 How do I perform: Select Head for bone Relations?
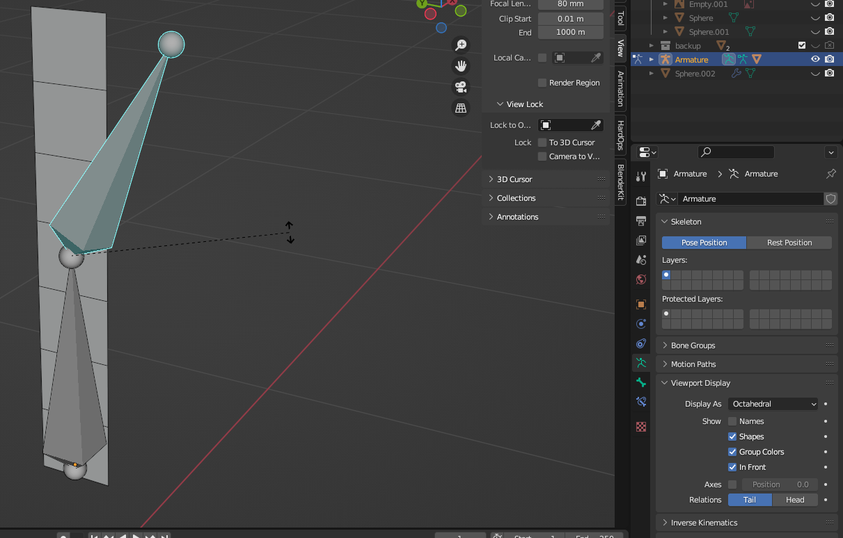point(795,500)
